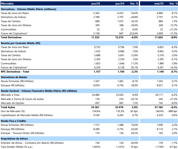178x149 pixels.
Task: Click the jun/24 value 6.432
Action: pos(120,13)
